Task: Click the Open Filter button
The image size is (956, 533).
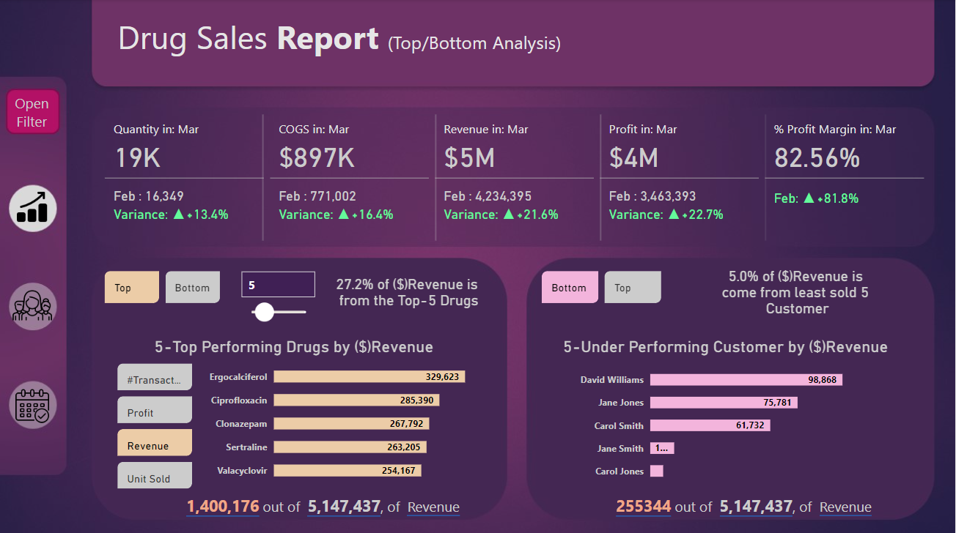Action: point(32,113)
